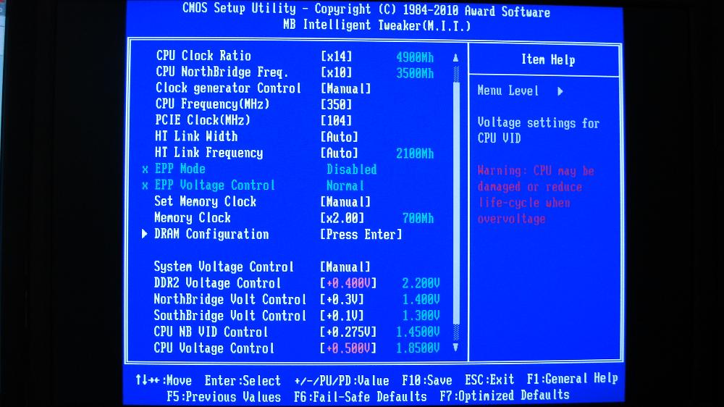Screen dimensions: 724x407
Task: Click the scrollbar up arrow
Action: click(455, 58)
